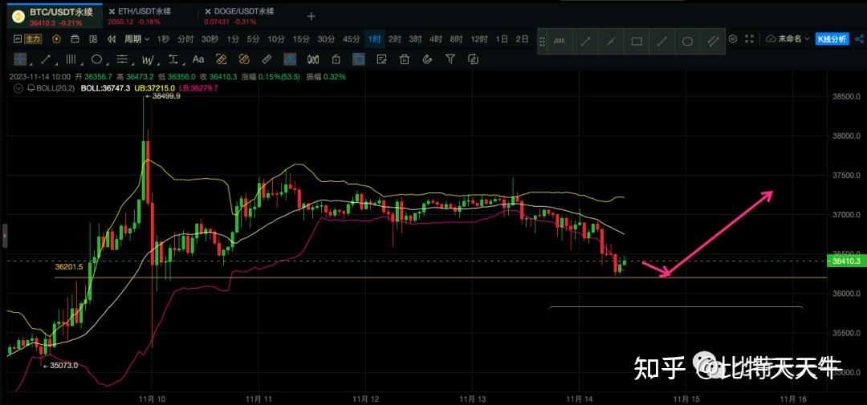This screenshot has height=405, width=867.
Task: Collapse the BOLL indicator chevron
Action: tap(18, 88)
